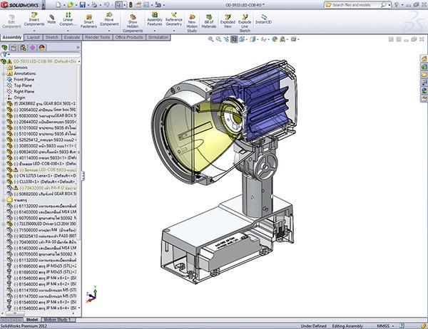The width and height of the screenshot is (428, 329).
Task: Create new document from quick toolbar
Action: pos(58,5)
